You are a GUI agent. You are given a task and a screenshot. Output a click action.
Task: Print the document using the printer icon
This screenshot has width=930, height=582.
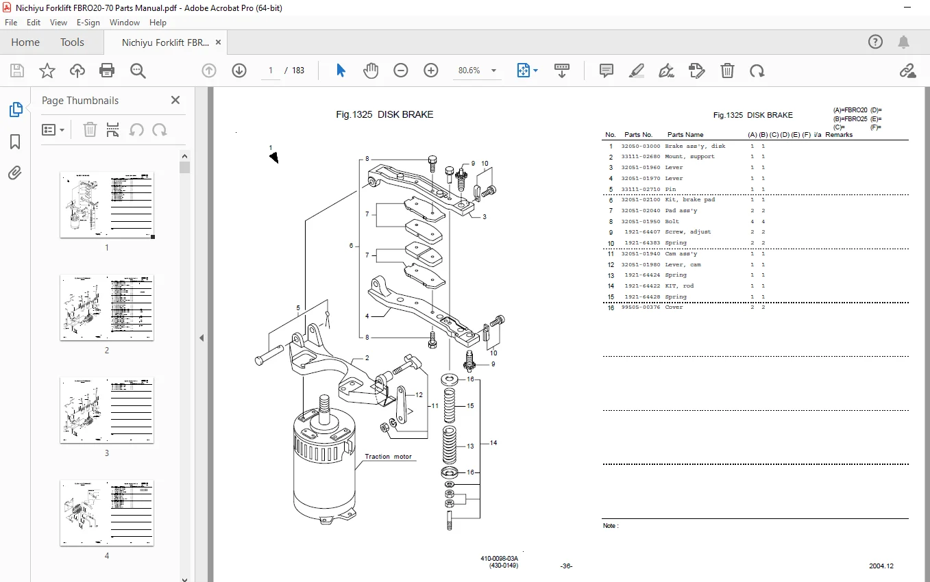point(107,71)
